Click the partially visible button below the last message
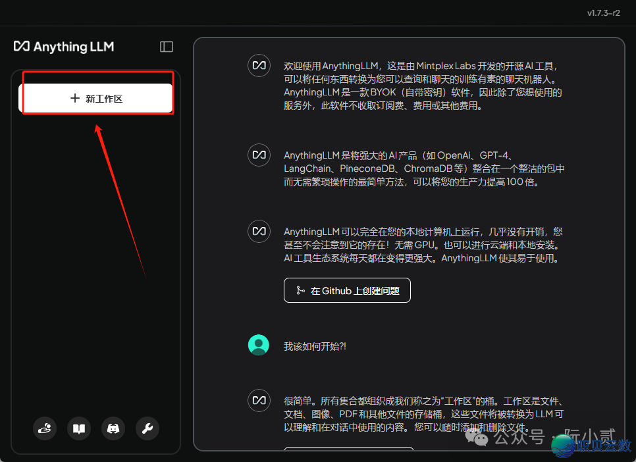636x462 pixels. coord(349,455)
